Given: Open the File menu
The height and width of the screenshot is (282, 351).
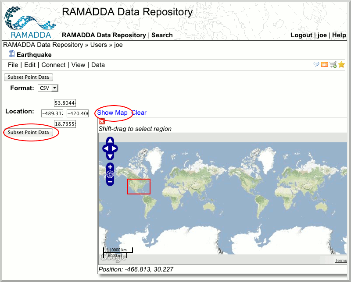Looking at the screenshot, I should click(x=13, y=65).
